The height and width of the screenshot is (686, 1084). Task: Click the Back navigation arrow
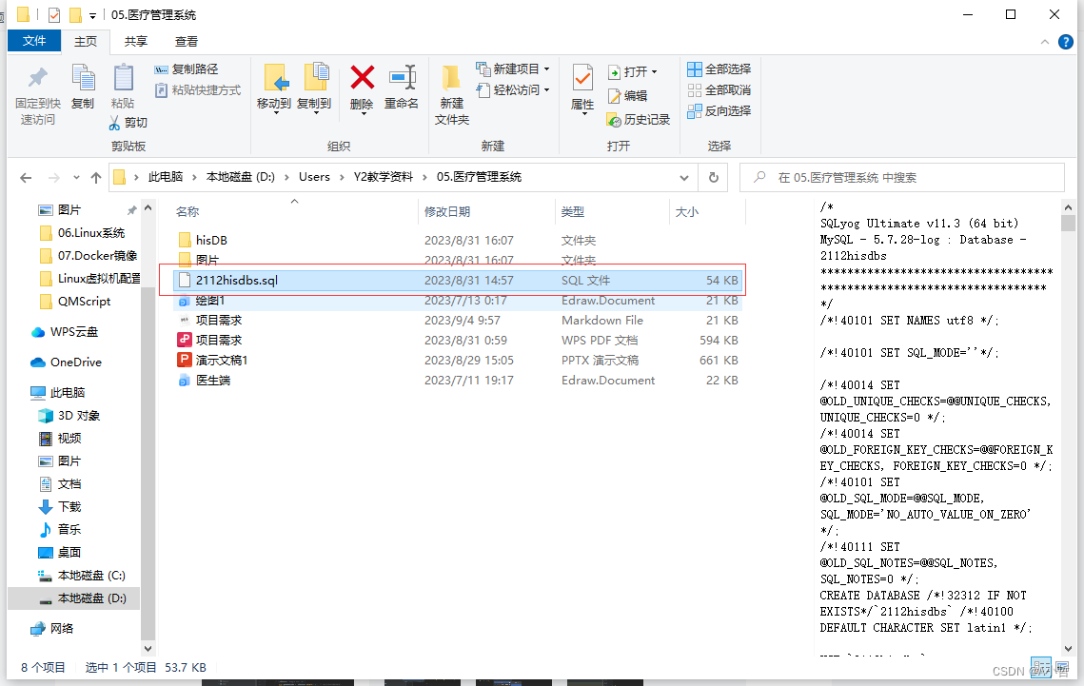click(26, 178)
